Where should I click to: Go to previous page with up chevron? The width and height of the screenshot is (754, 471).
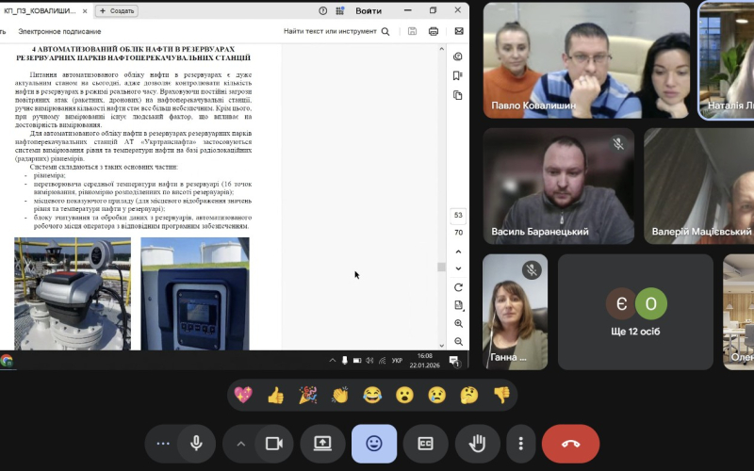point(458,252)
